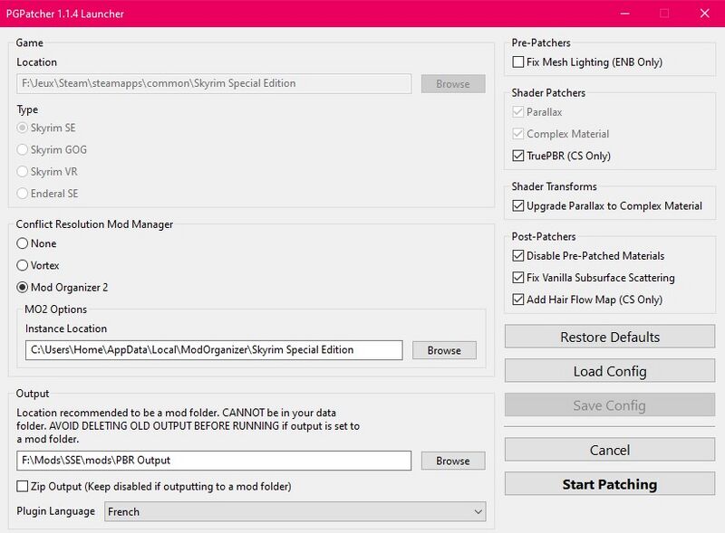Click the 'Shader Patchers' group heading
Image resolution: width=725 pixels, height=533 pixels.
click(548, 93)
